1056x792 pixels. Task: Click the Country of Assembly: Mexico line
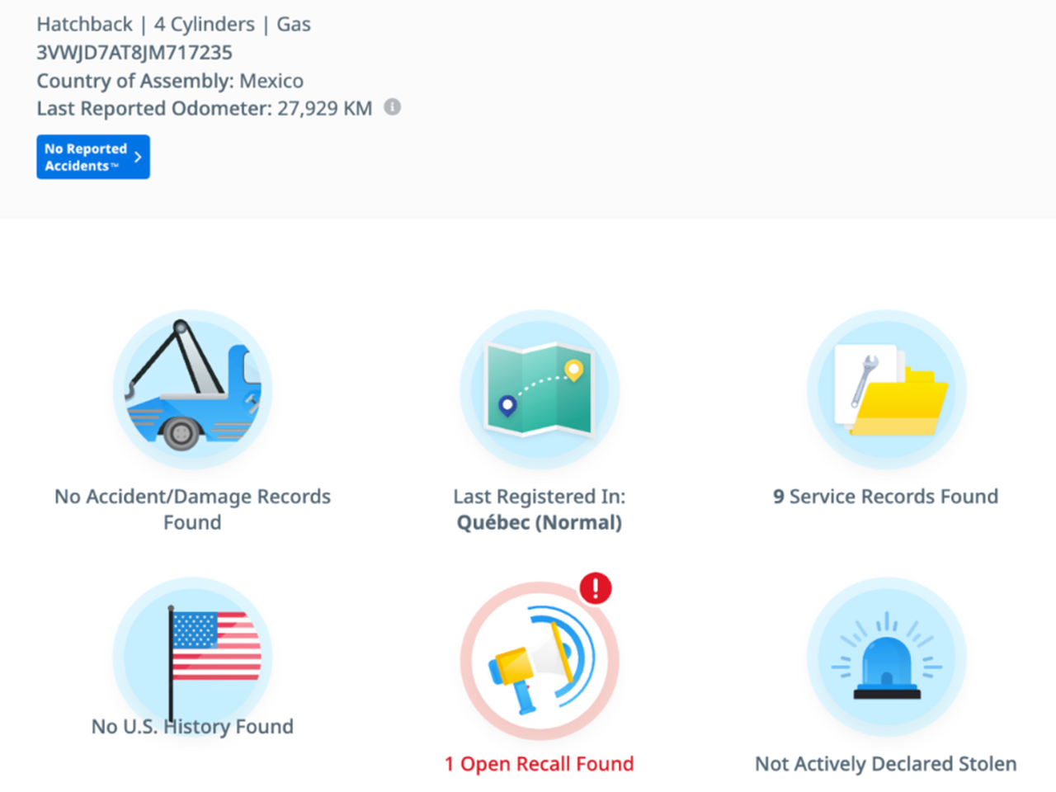tap(170, 81)
